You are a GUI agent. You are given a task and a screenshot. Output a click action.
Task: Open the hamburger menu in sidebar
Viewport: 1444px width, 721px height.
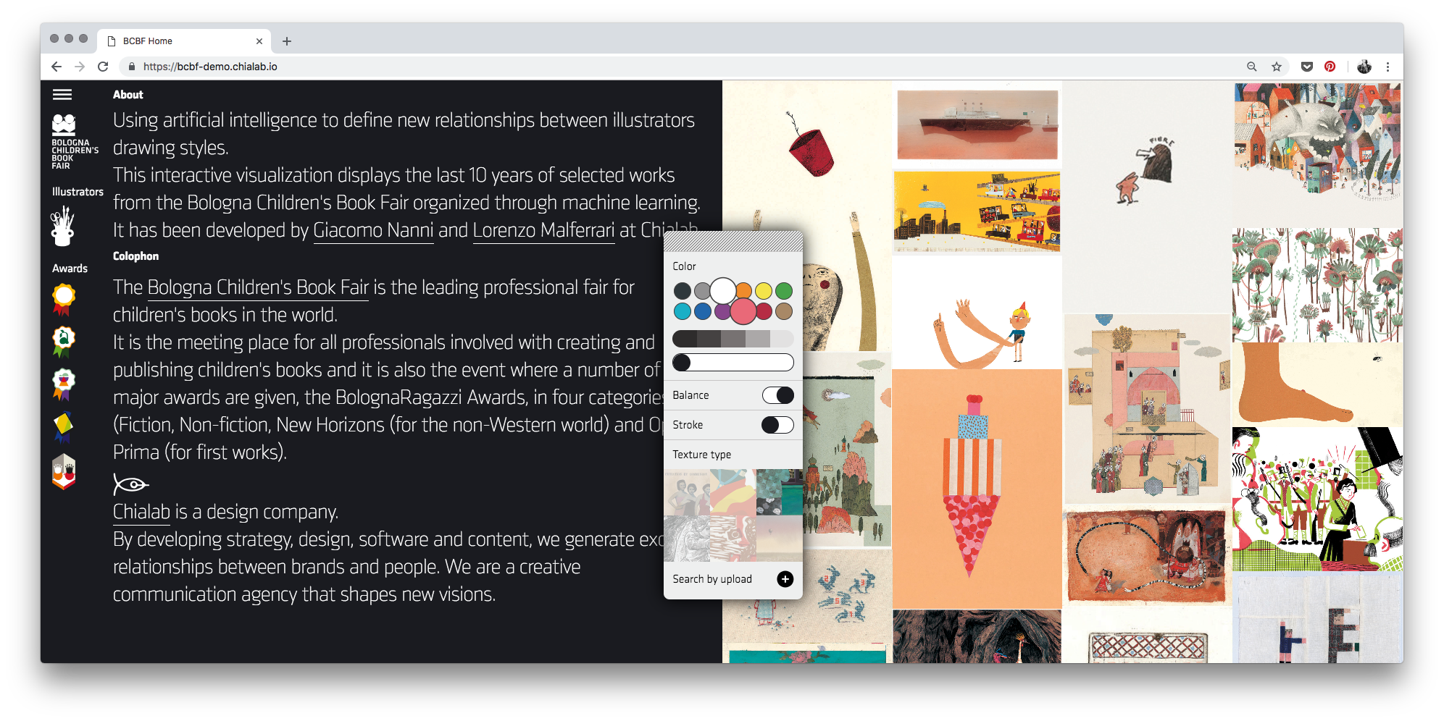(62, 94)
